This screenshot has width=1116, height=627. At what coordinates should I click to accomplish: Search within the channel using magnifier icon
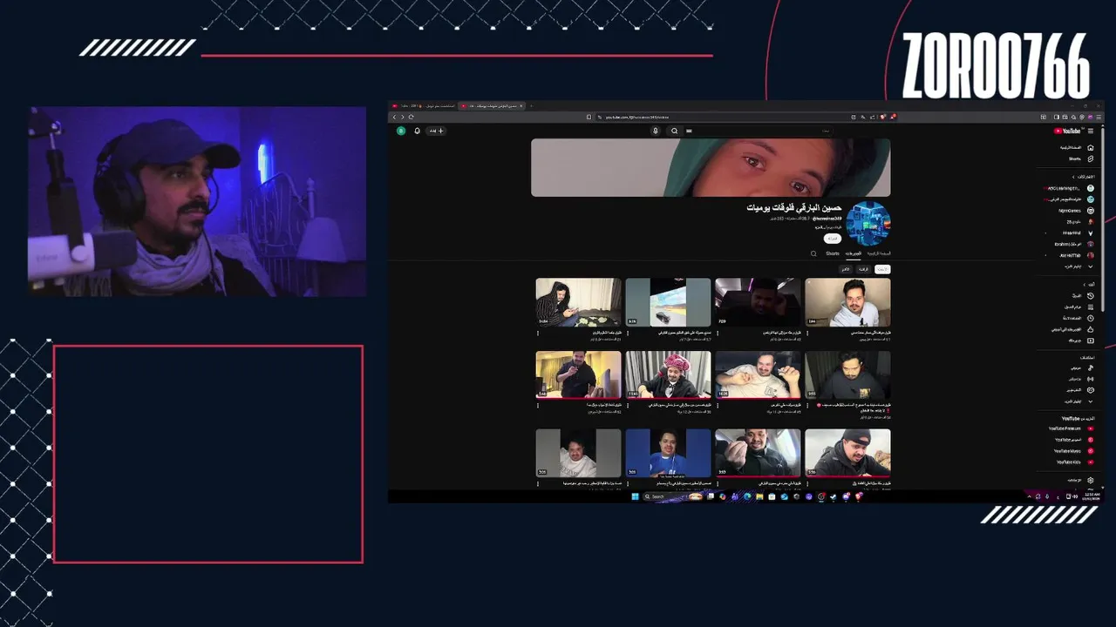click(813, 253)
